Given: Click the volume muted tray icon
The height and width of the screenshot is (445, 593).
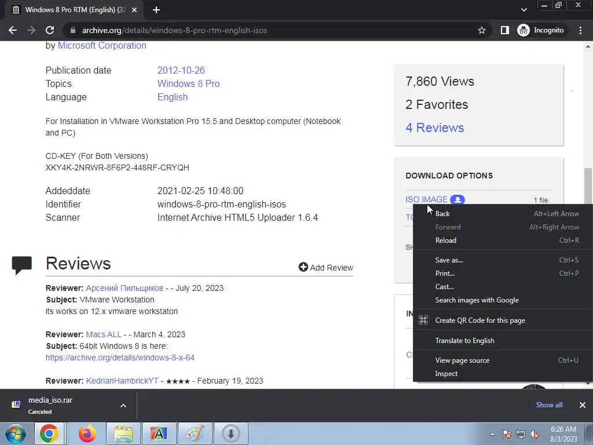Looking at the screenshot, I should pos(535,435).
